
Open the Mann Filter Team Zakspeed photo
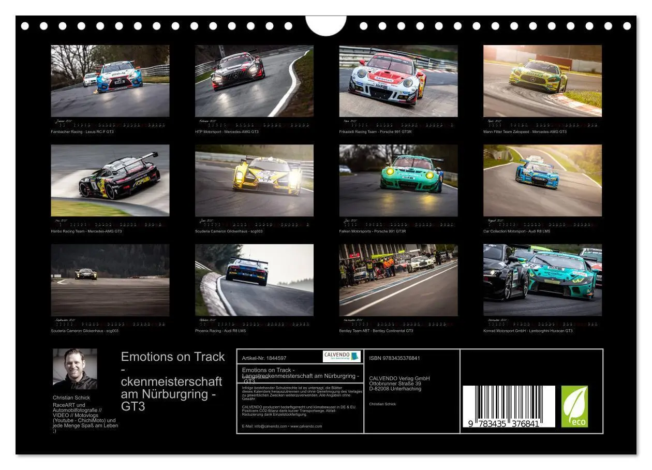[x=543, y=81]
